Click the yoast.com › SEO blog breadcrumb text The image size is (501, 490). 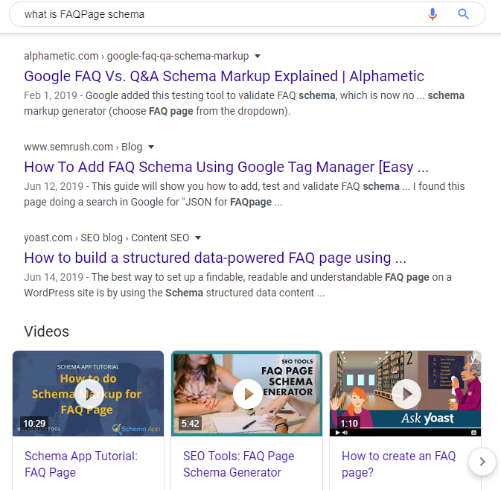(106, 238)
